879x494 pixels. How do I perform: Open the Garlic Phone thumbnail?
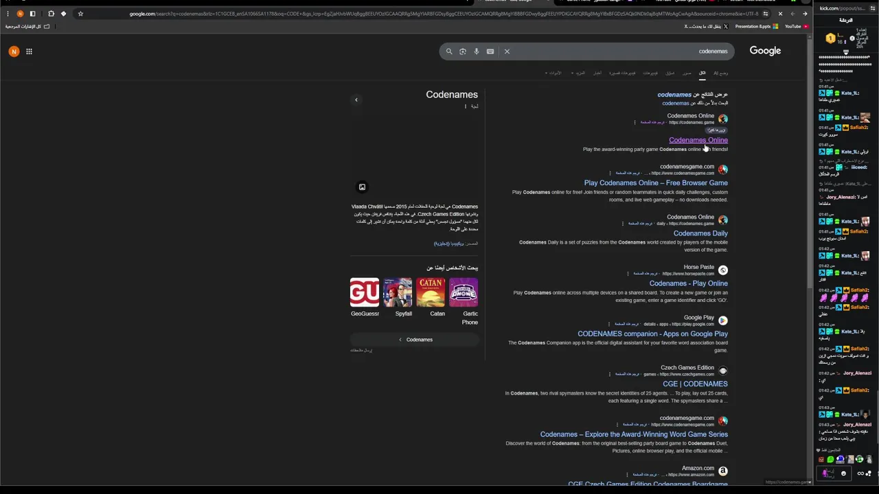(x=464, y=292)
